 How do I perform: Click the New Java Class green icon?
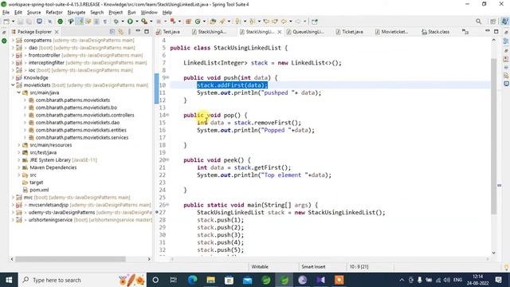(x=198, y=22)
